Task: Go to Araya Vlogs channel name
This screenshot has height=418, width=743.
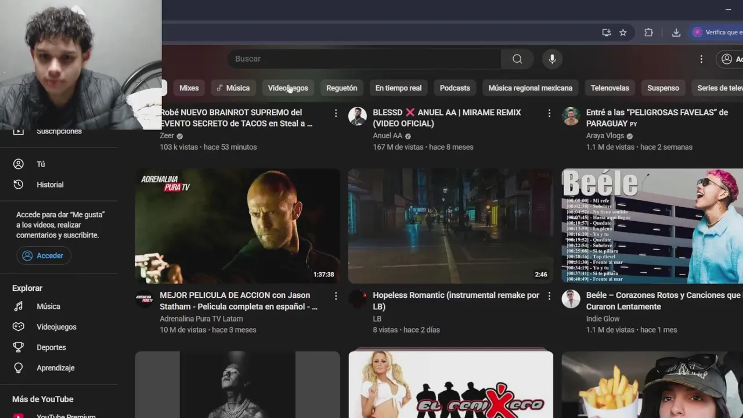Action: pyautogui.click(x=605, y=136)
